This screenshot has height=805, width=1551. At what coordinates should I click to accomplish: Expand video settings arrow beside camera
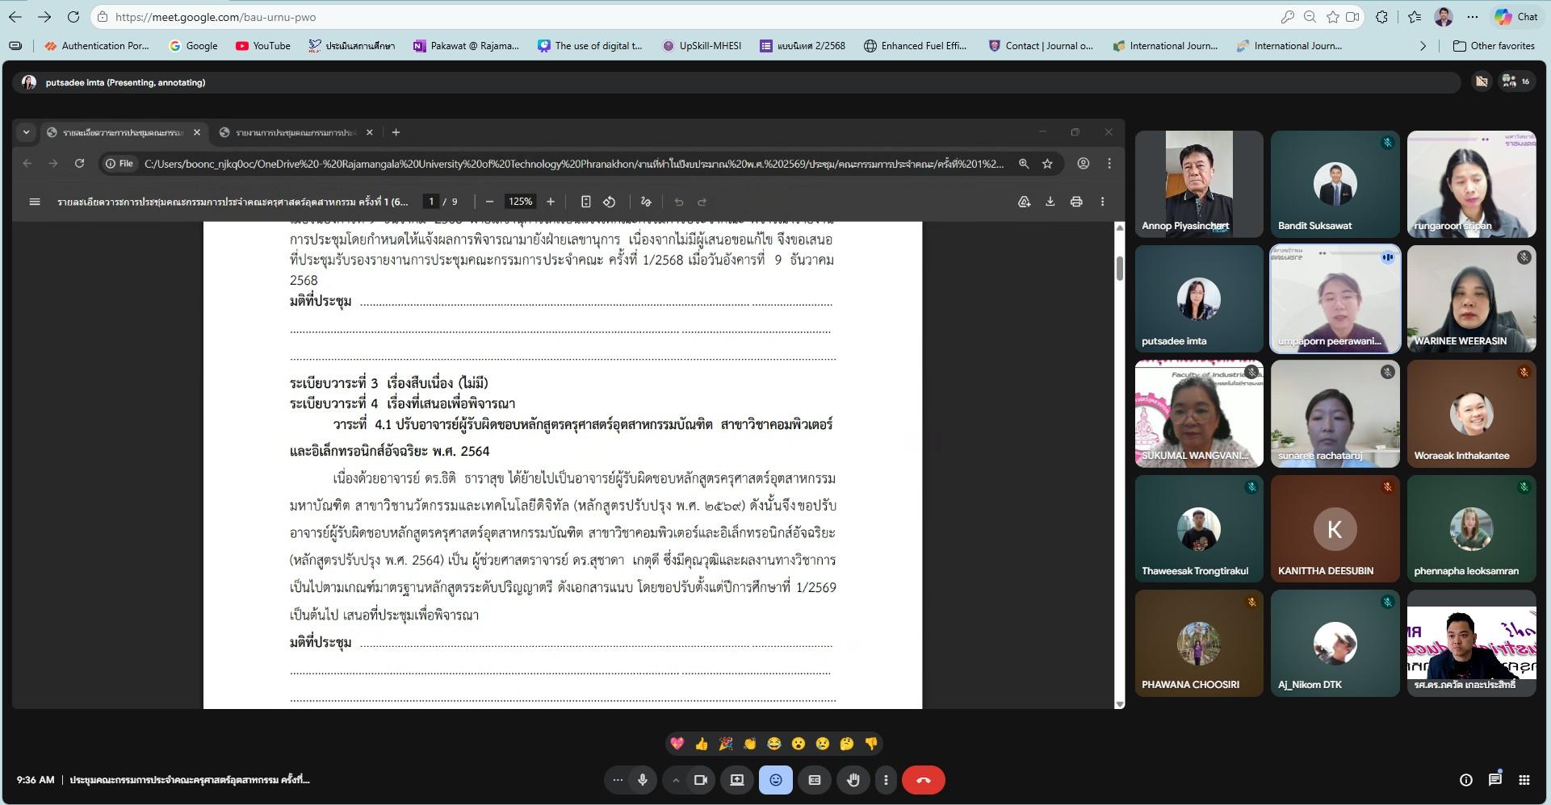[x=676, y=780]
